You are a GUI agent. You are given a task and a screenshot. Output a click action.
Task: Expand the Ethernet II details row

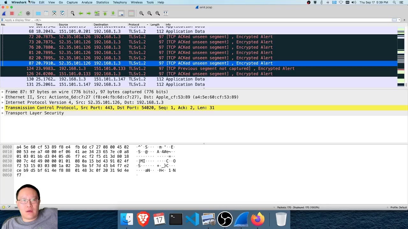tap(3, 97)
